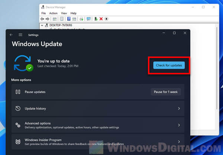Click the Forward arrow in Device Manager toolbar
Viewport: 223px width, 155px height.
48,19
